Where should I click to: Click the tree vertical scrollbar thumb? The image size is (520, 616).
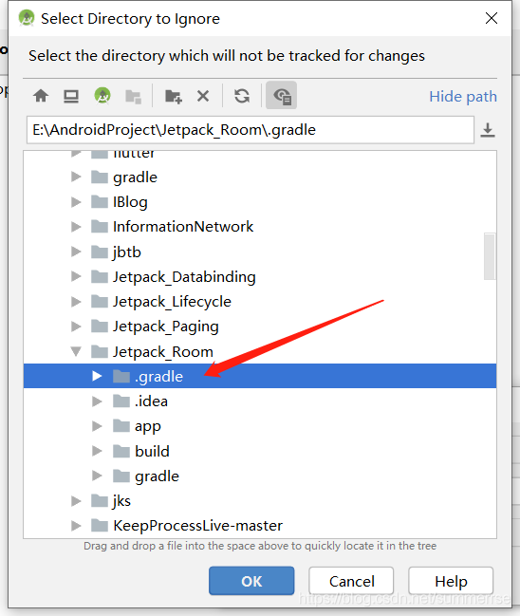[x=490, y=256]
